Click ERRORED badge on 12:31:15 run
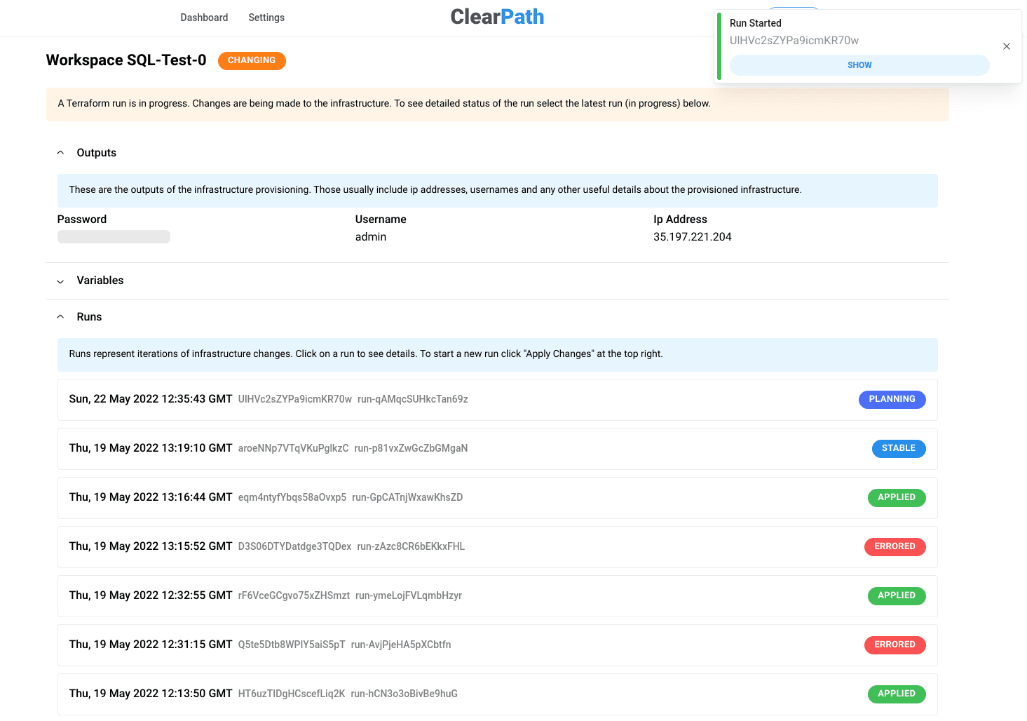This screenshot has width=1027, height=721. [895, 645]
